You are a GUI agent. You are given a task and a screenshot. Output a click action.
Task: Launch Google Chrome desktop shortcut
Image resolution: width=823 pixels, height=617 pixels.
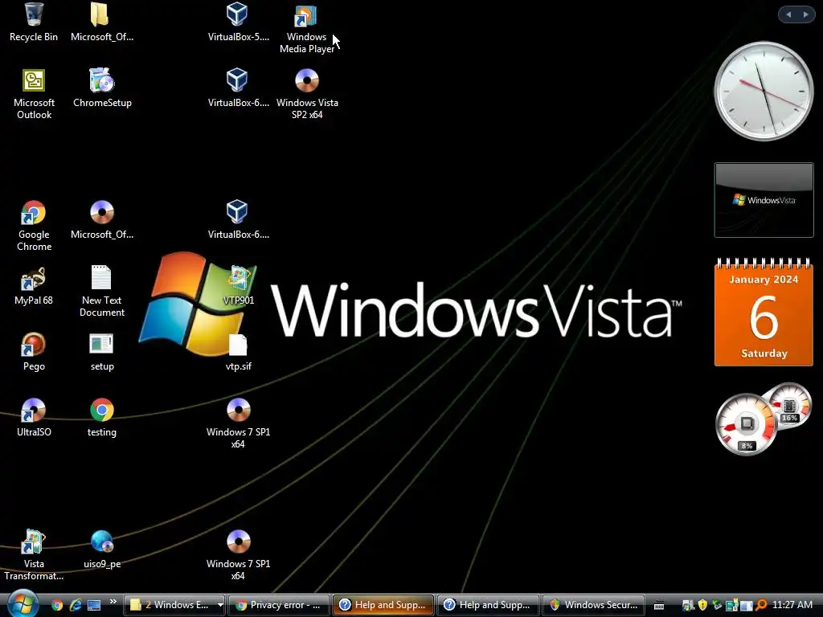point(34,226)
